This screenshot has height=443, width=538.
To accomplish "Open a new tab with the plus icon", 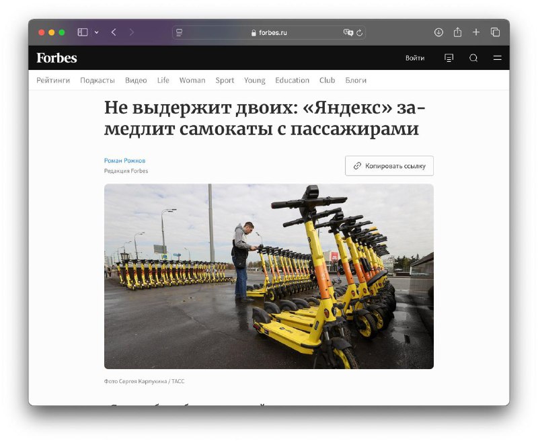I will tap(476, 32).
